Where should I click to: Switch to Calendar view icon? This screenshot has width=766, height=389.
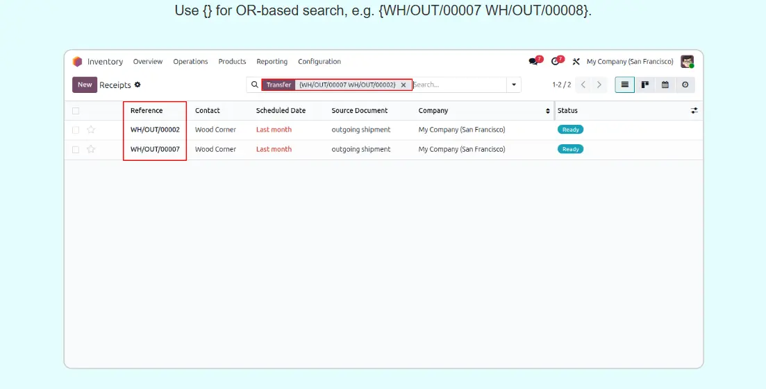[x=665, y=85]
